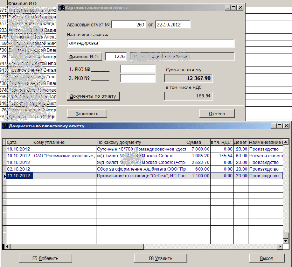This screenshot has width=292, height=267.
Task: Click the table's vertical scrollbar up arrow
Action: pyautogui.click(x=285, y=142)
